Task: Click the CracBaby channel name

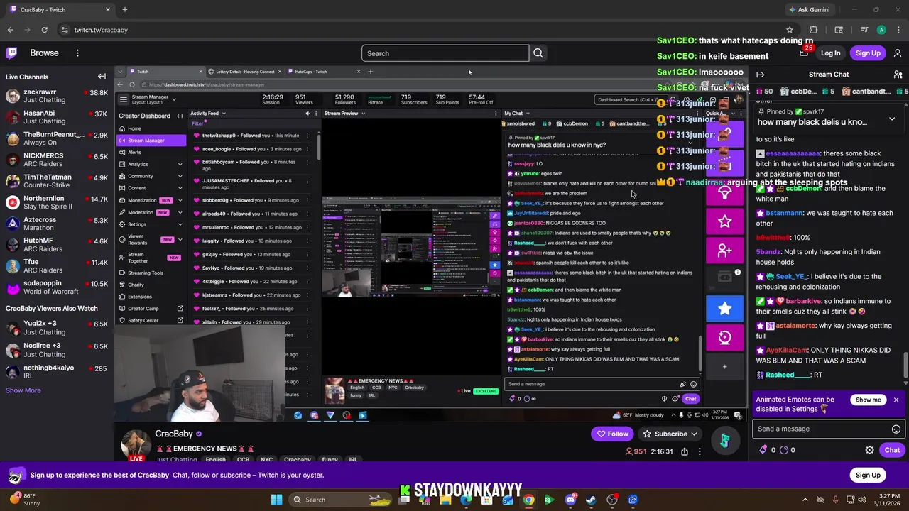Action: [x=174, y=434]
